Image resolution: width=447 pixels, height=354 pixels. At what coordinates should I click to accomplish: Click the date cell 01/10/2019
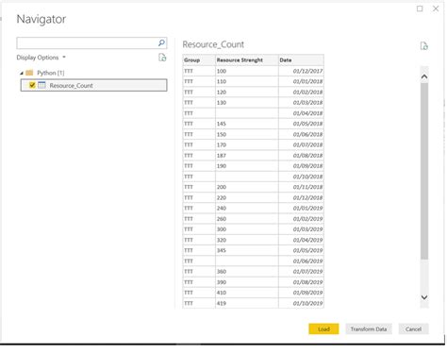point(301,303)
